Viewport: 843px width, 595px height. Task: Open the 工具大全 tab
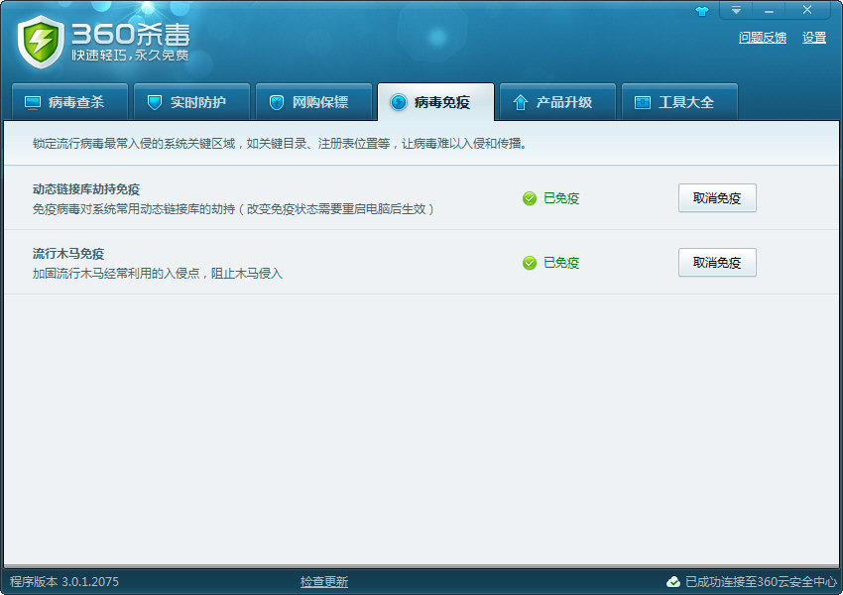pos(679,101)
